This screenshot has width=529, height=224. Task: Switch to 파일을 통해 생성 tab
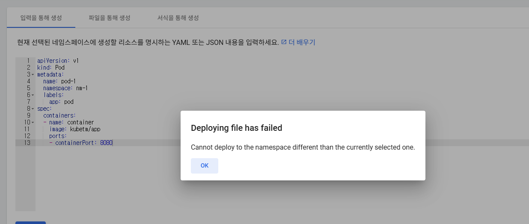pyautogui.click(x=110, y=18)
